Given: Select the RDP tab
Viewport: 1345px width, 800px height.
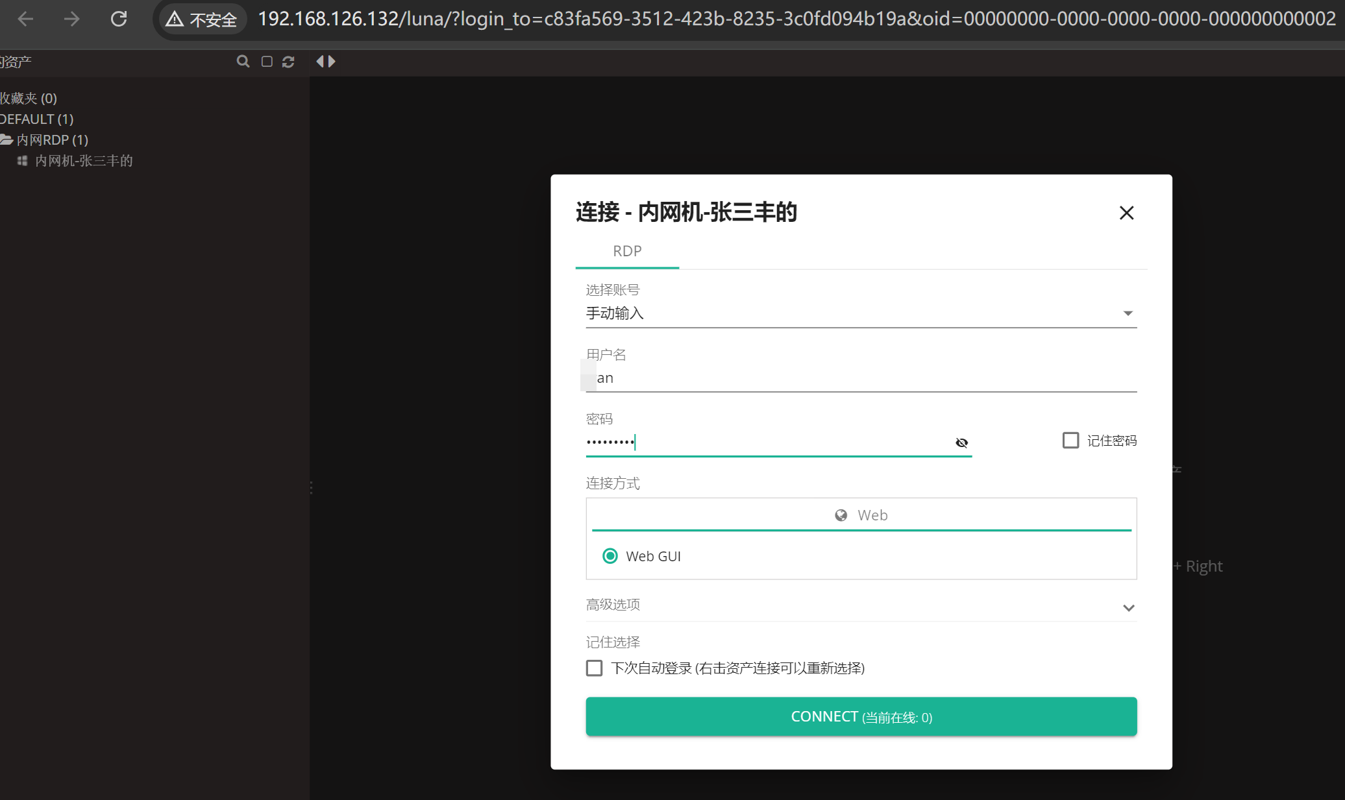Looking at the screenshot, I should coord(627,252).
